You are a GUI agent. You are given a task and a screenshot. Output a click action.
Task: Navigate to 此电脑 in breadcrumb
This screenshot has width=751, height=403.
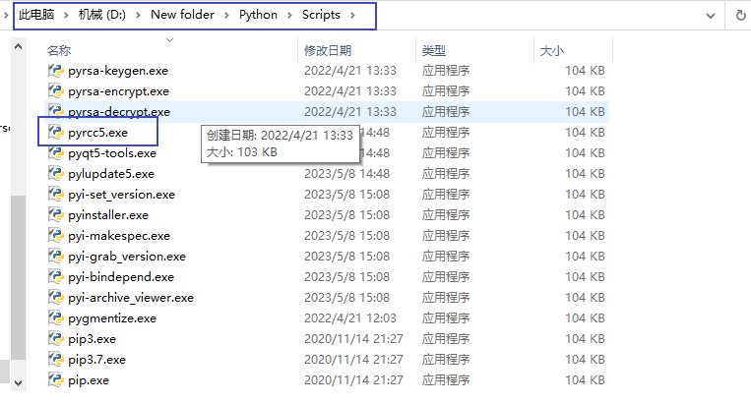(37, 16)
